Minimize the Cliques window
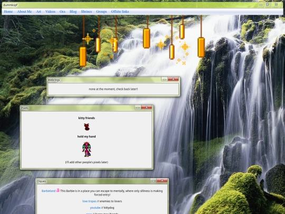Image resolution: width=285 pixels, height=214 pixels. 153,181
